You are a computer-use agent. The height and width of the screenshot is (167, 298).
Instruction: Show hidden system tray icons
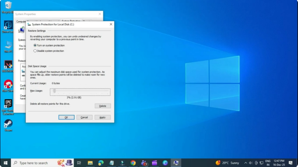point(246,163)
